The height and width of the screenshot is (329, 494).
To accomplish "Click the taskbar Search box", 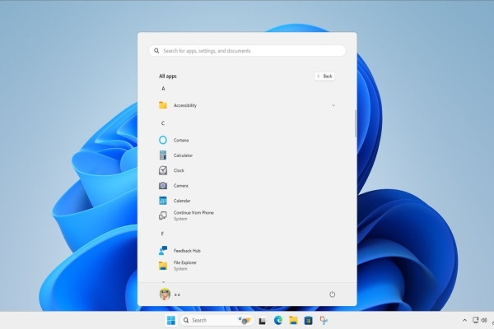I will 217,321.
